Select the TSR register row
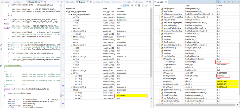 [x=108, y=62]
